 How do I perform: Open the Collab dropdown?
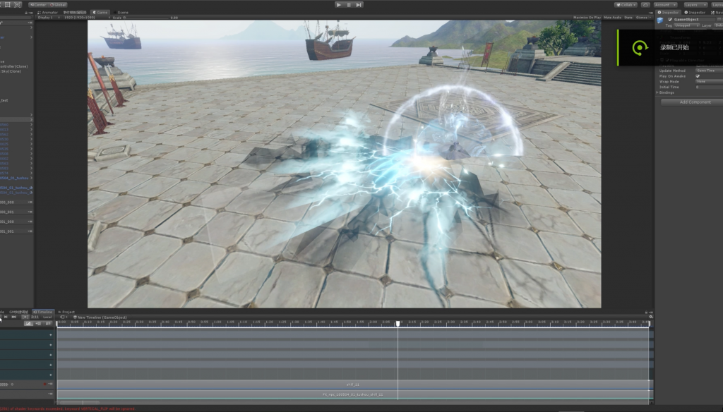point(626,5)
